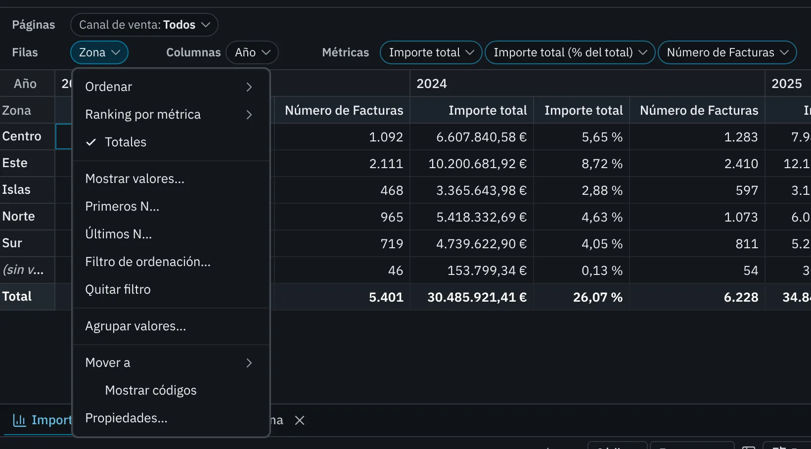Open the Número de Facturas metric dropdown
811x449 pixels.
727,52
